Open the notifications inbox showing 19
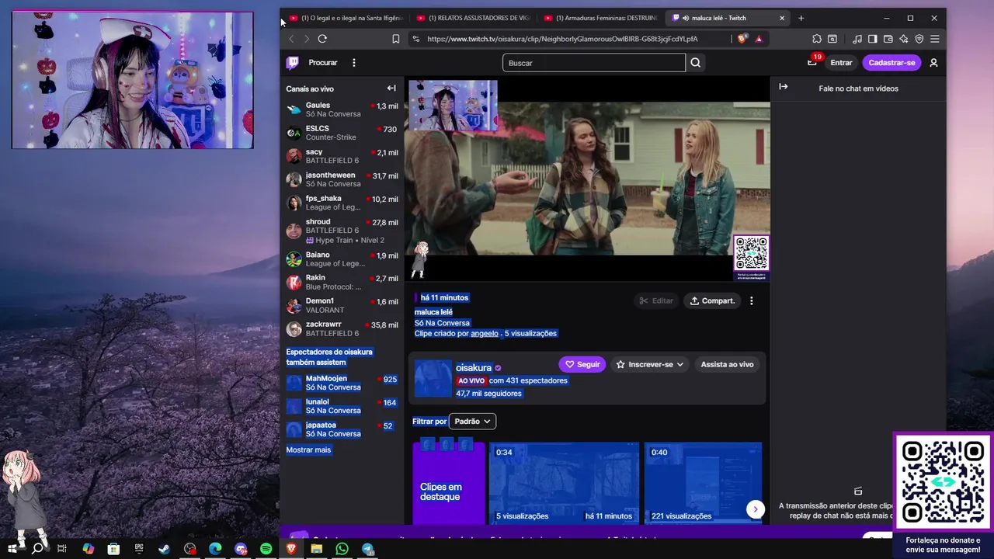Image resolution: width=994 pixels, height=559 pixels. coord(812,62)
